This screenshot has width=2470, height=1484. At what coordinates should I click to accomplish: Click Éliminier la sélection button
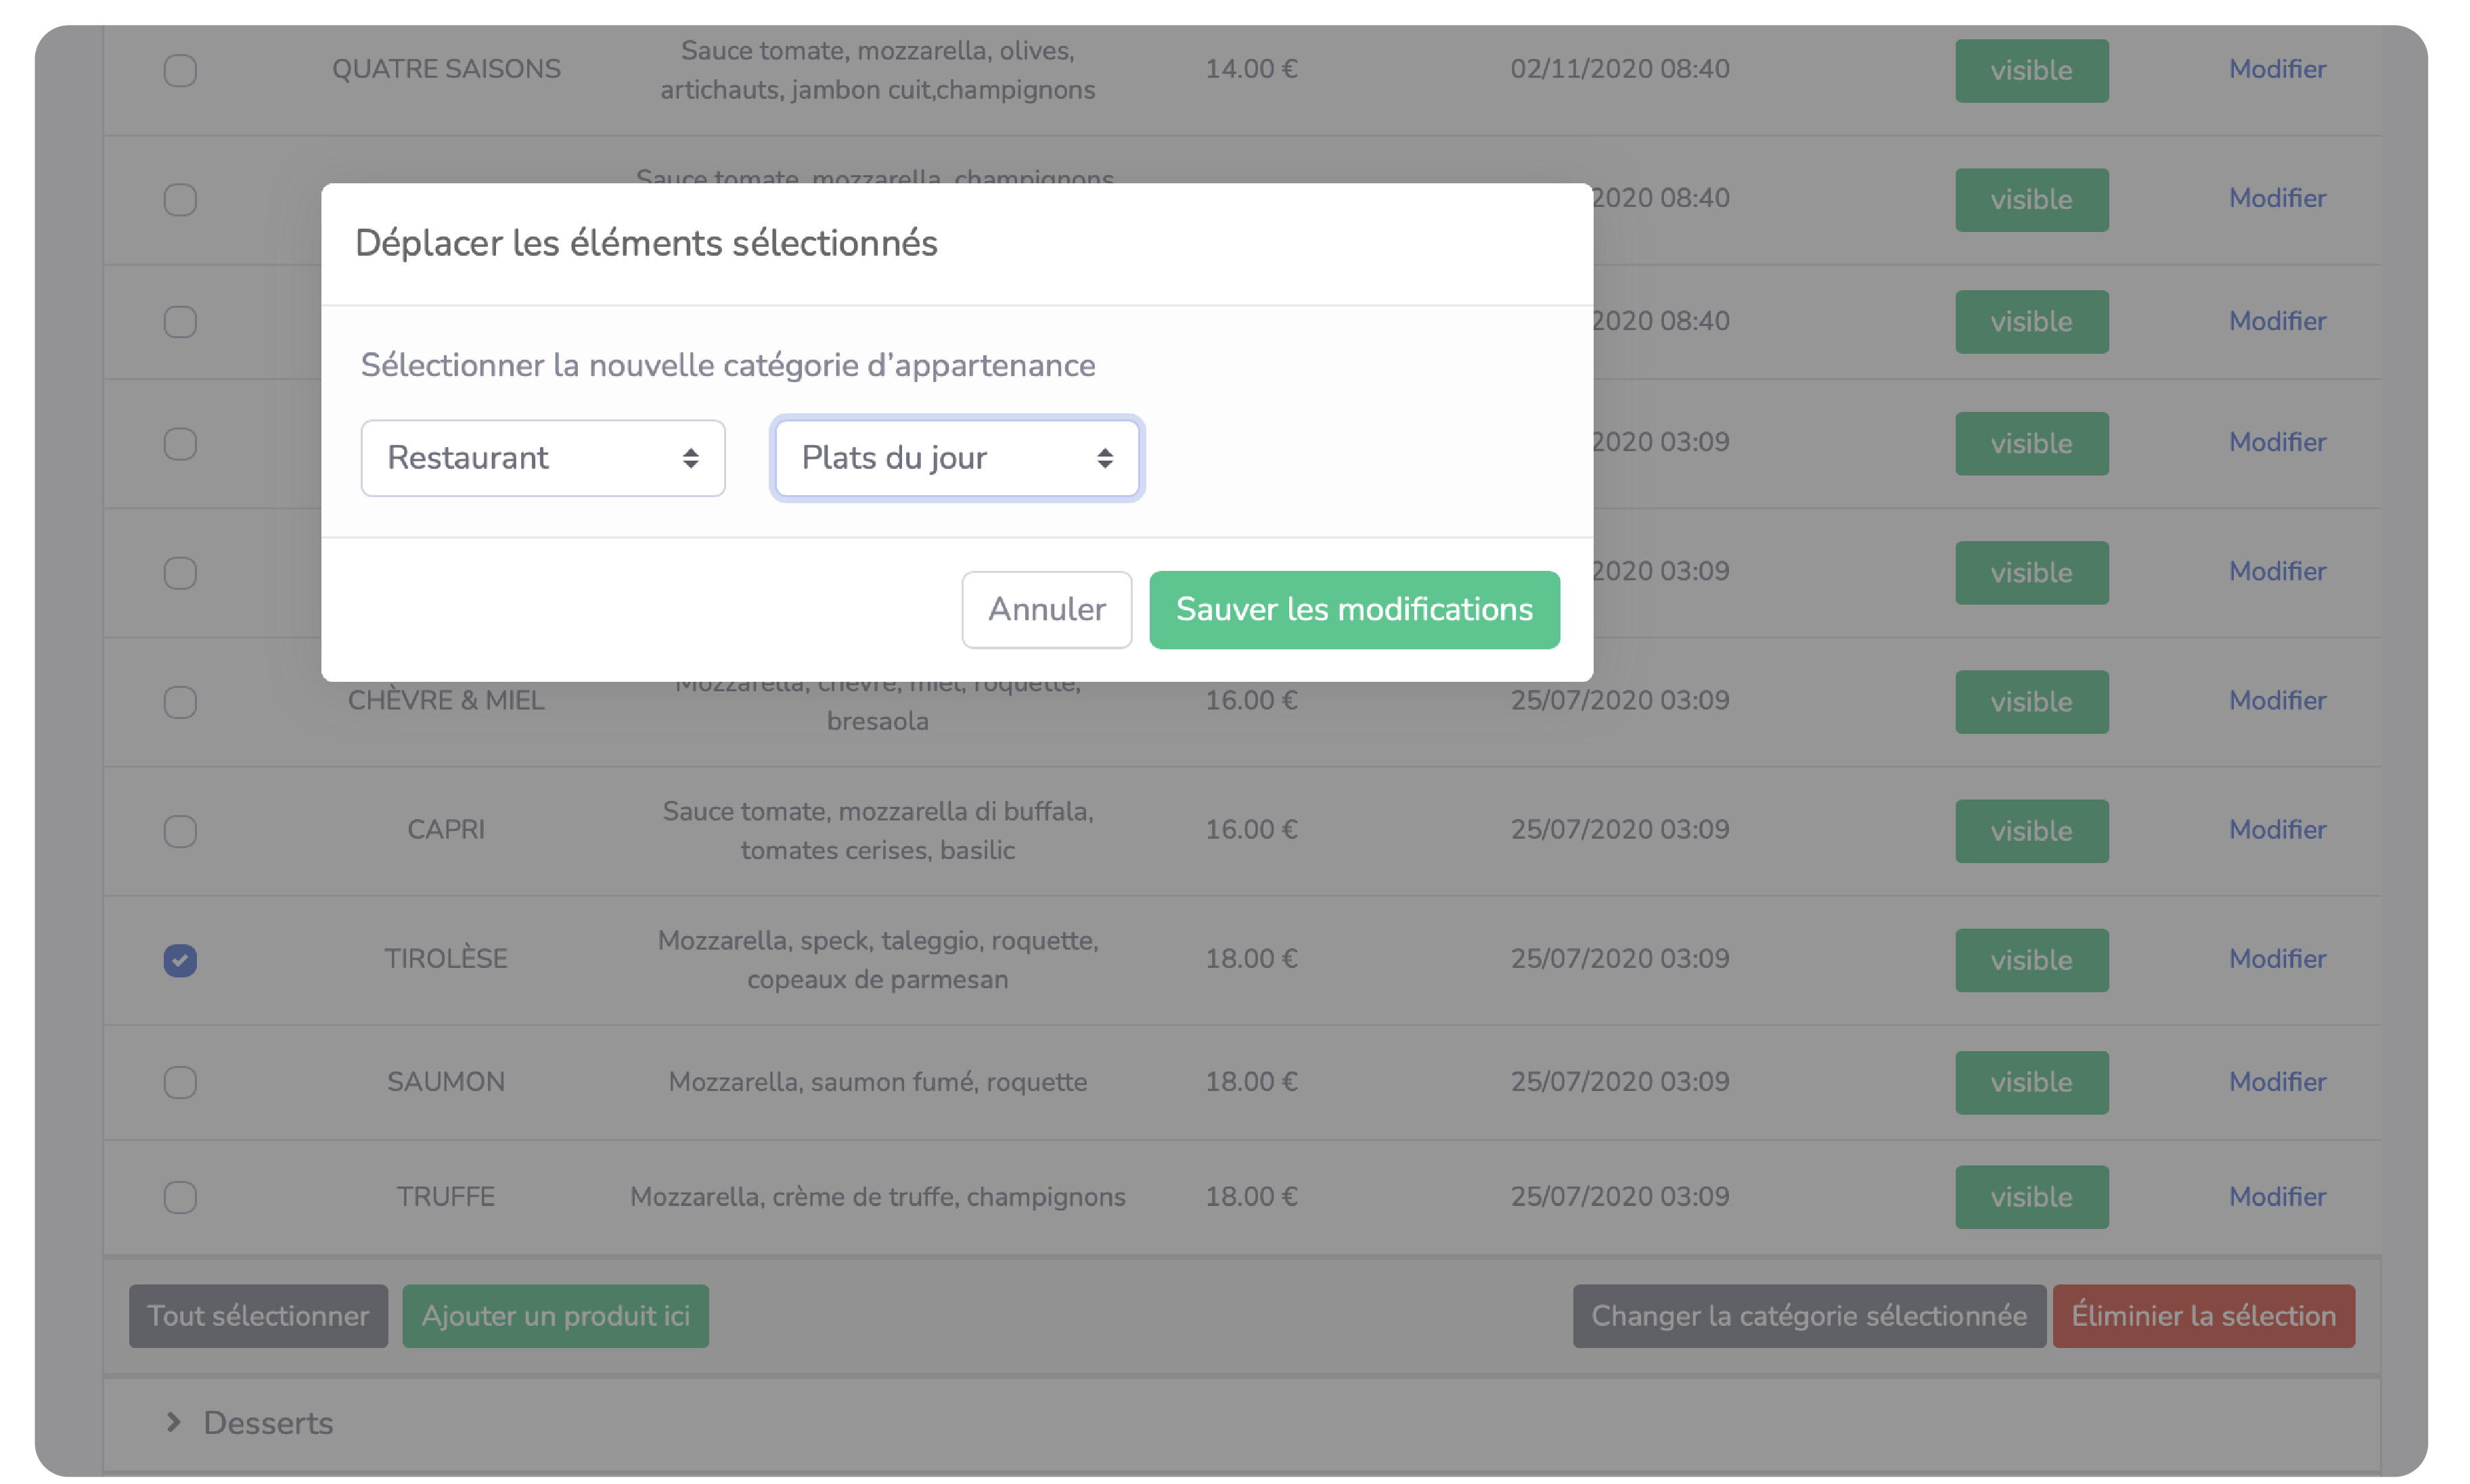[x=2203, y=1316]
